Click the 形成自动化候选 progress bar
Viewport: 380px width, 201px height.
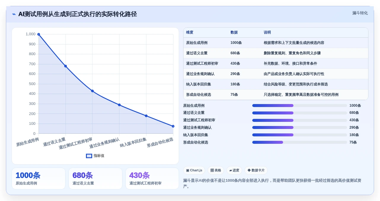pos(299,142)
